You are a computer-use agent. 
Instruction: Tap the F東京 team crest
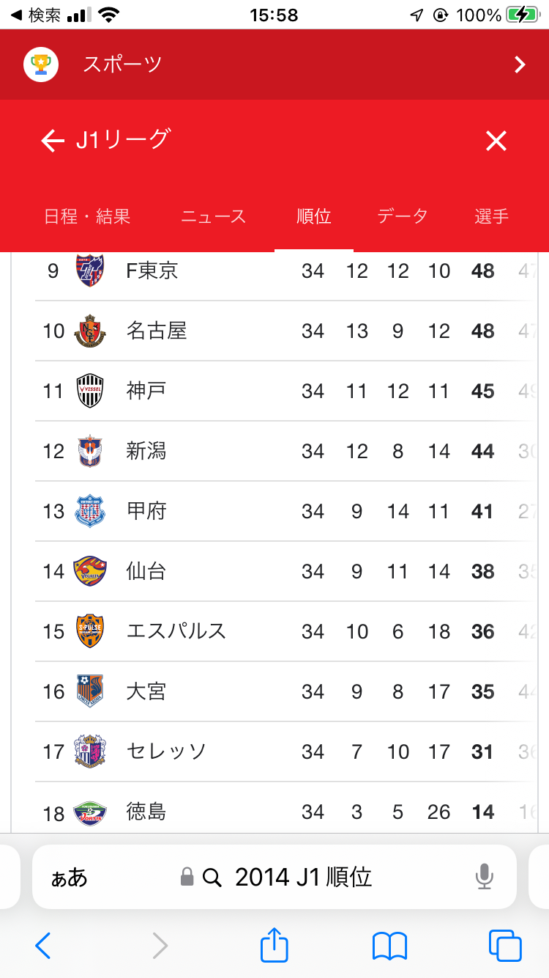(x=91, y=271)
